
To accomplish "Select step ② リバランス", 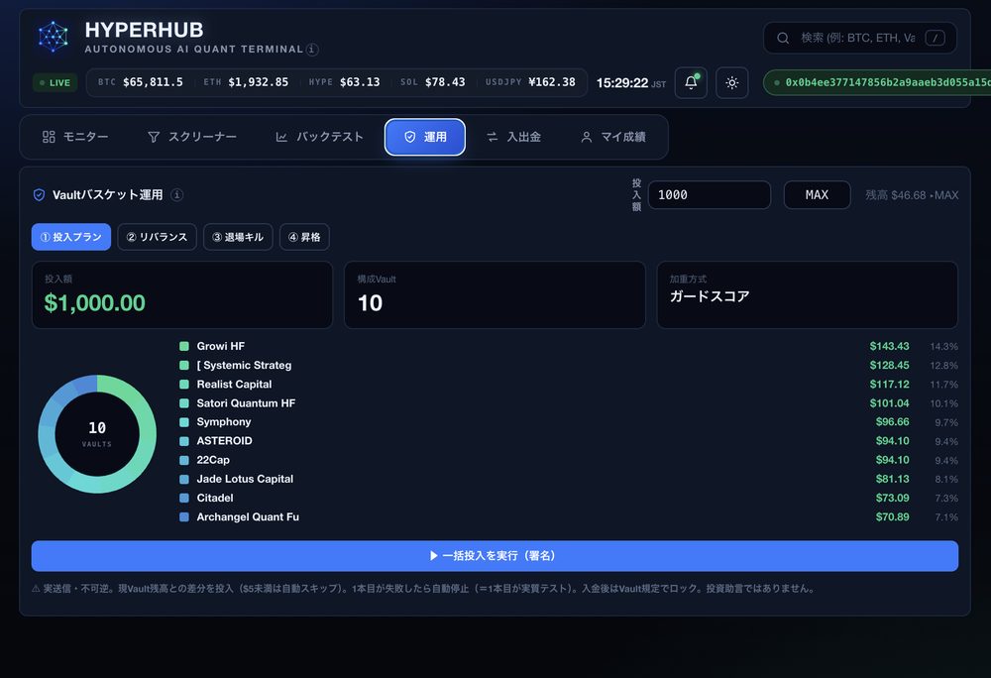I will 157,237.
